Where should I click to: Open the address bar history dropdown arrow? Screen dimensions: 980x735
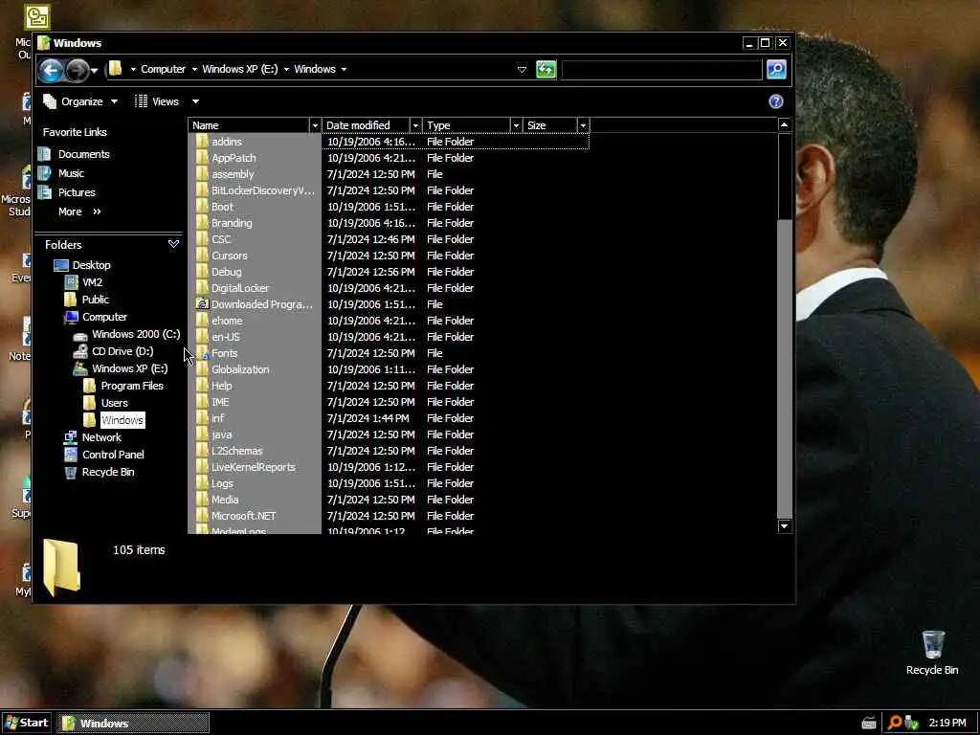point(522,69)
